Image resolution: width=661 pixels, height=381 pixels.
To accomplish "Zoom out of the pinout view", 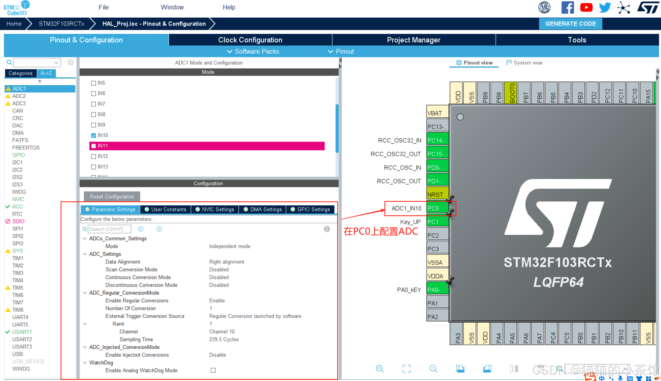I will (433, 369).
